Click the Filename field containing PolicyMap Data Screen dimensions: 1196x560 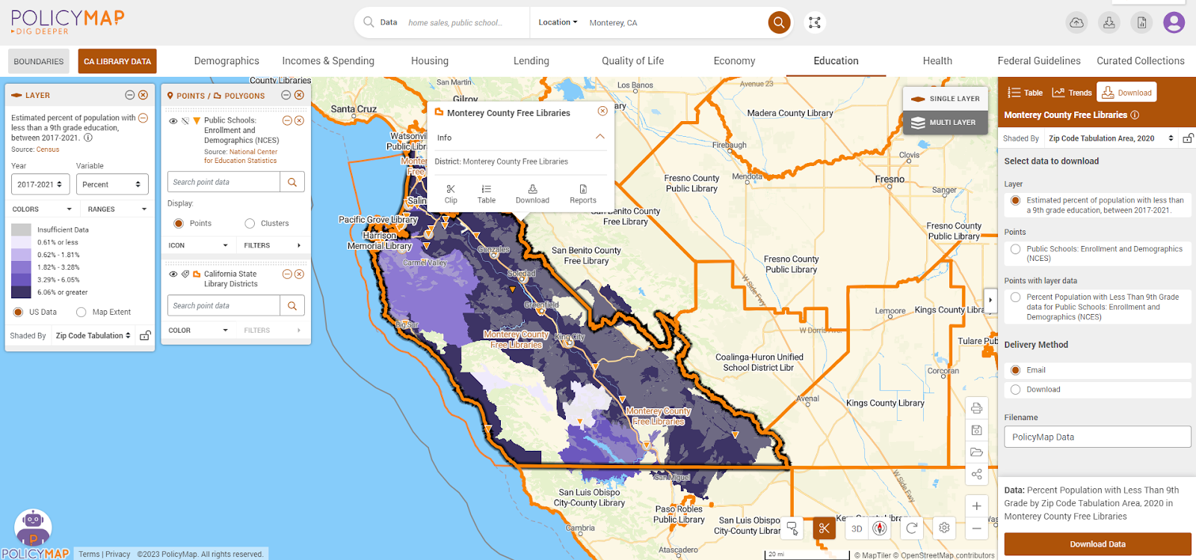[x=1097, y=437]
